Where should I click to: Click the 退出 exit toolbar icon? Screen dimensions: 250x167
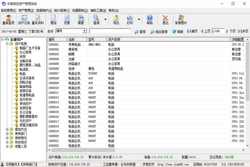coord(165,20)
